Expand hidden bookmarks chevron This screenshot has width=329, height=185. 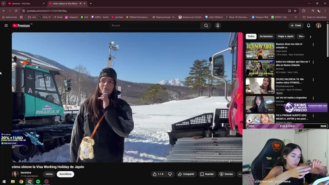tap(296, 17)
